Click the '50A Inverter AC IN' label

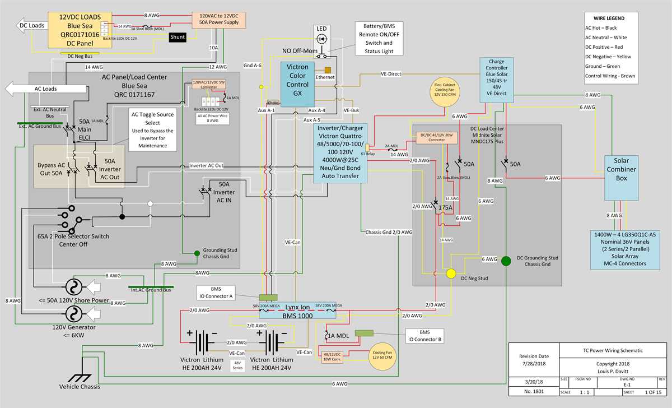(x=223, y=192)
